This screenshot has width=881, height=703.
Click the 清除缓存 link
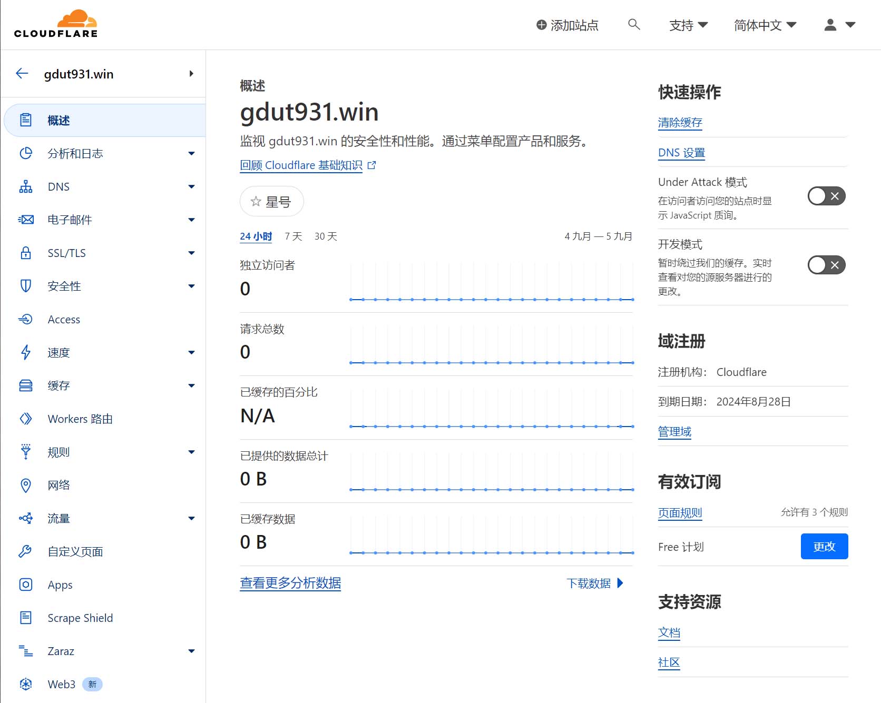point(680,123)
